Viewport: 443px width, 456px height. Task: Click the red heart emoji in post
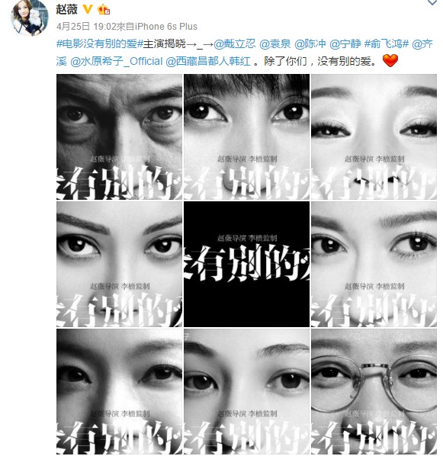click(390, 61)
